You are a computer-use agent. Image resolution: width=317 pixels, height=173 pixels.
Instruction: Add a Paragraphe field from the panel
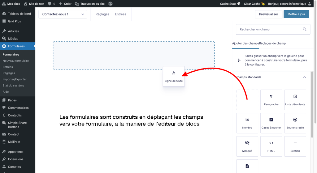point(271,100)
